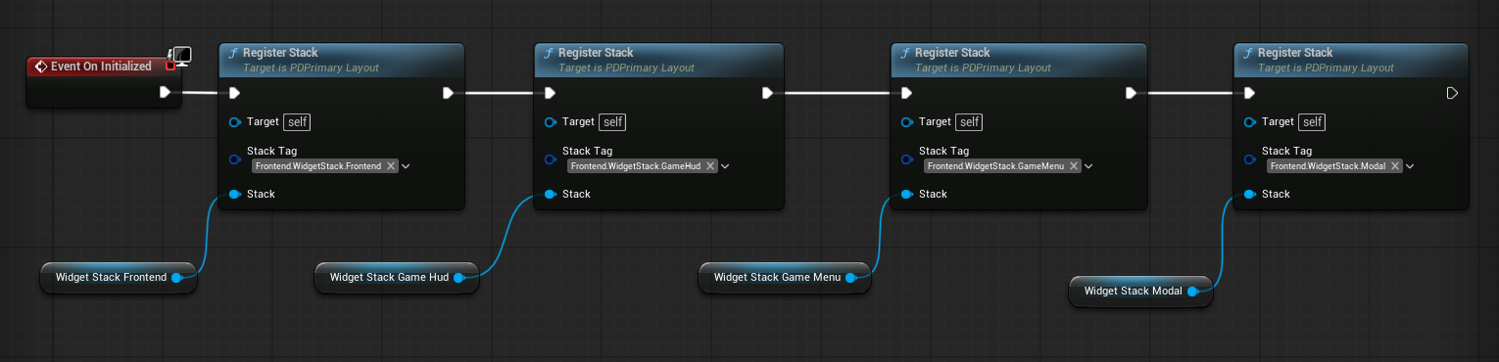Screen dimensions: 1499x362
Task: Select the Widget Stack Game Menu variable node
Action: pos(785,277)
